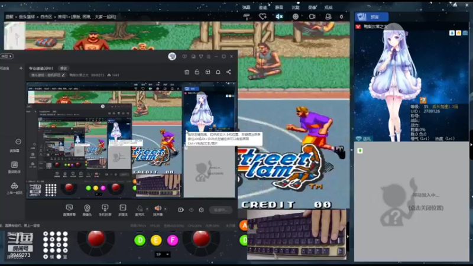Add 摄像头 webcam source
473x266 pixels.
tap(87, 210)
